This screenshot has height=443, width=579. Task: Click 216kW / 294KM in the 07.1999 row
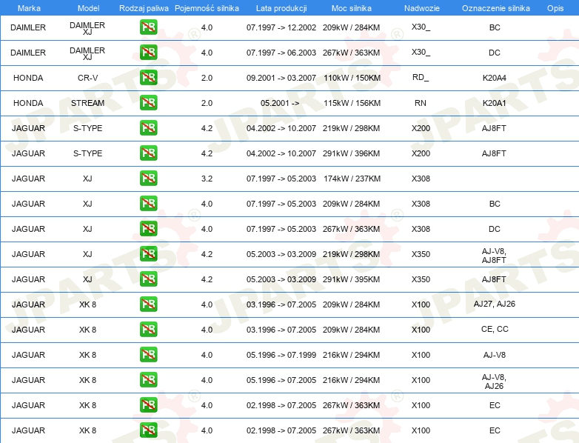point(352,355)
